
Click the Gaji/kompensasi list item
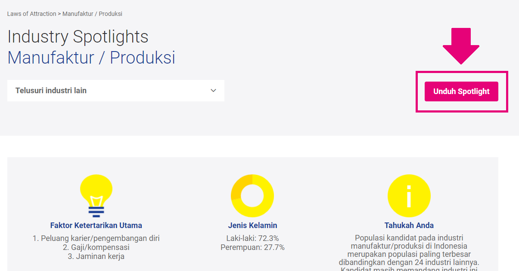96,247
